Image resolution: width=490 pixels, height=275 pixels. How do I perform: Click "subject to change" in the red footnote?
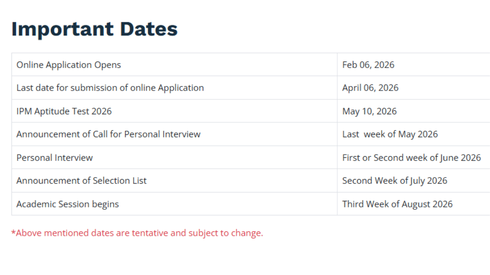point(225,233)
